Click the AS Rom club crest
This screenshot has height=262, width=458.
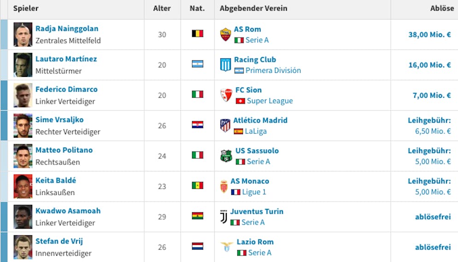tap(225, 35)
